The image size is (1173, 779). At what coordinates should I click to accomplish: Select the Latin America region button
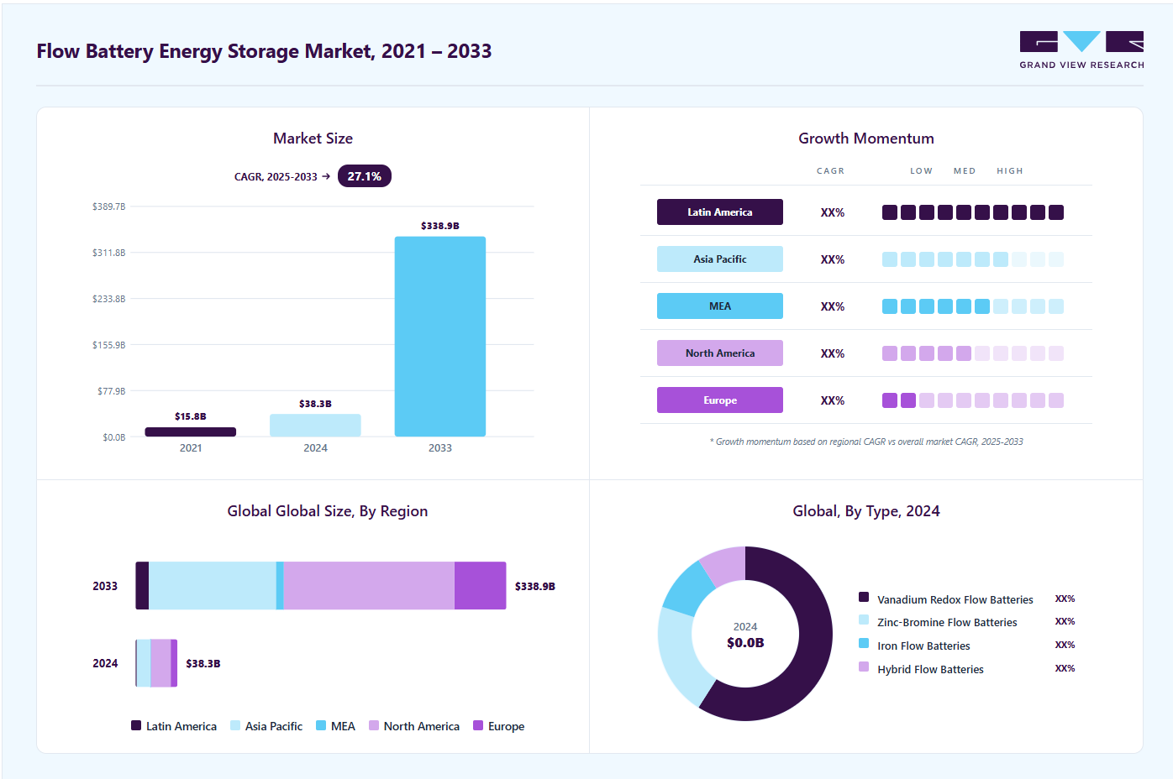pos(720,212)
